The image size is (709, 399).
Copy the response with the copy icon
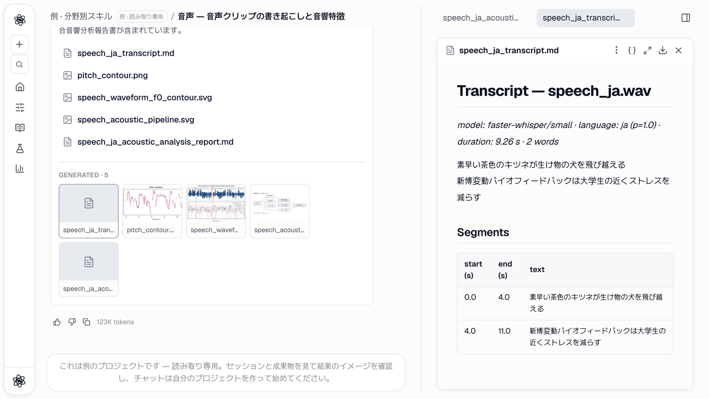[87, 322]
